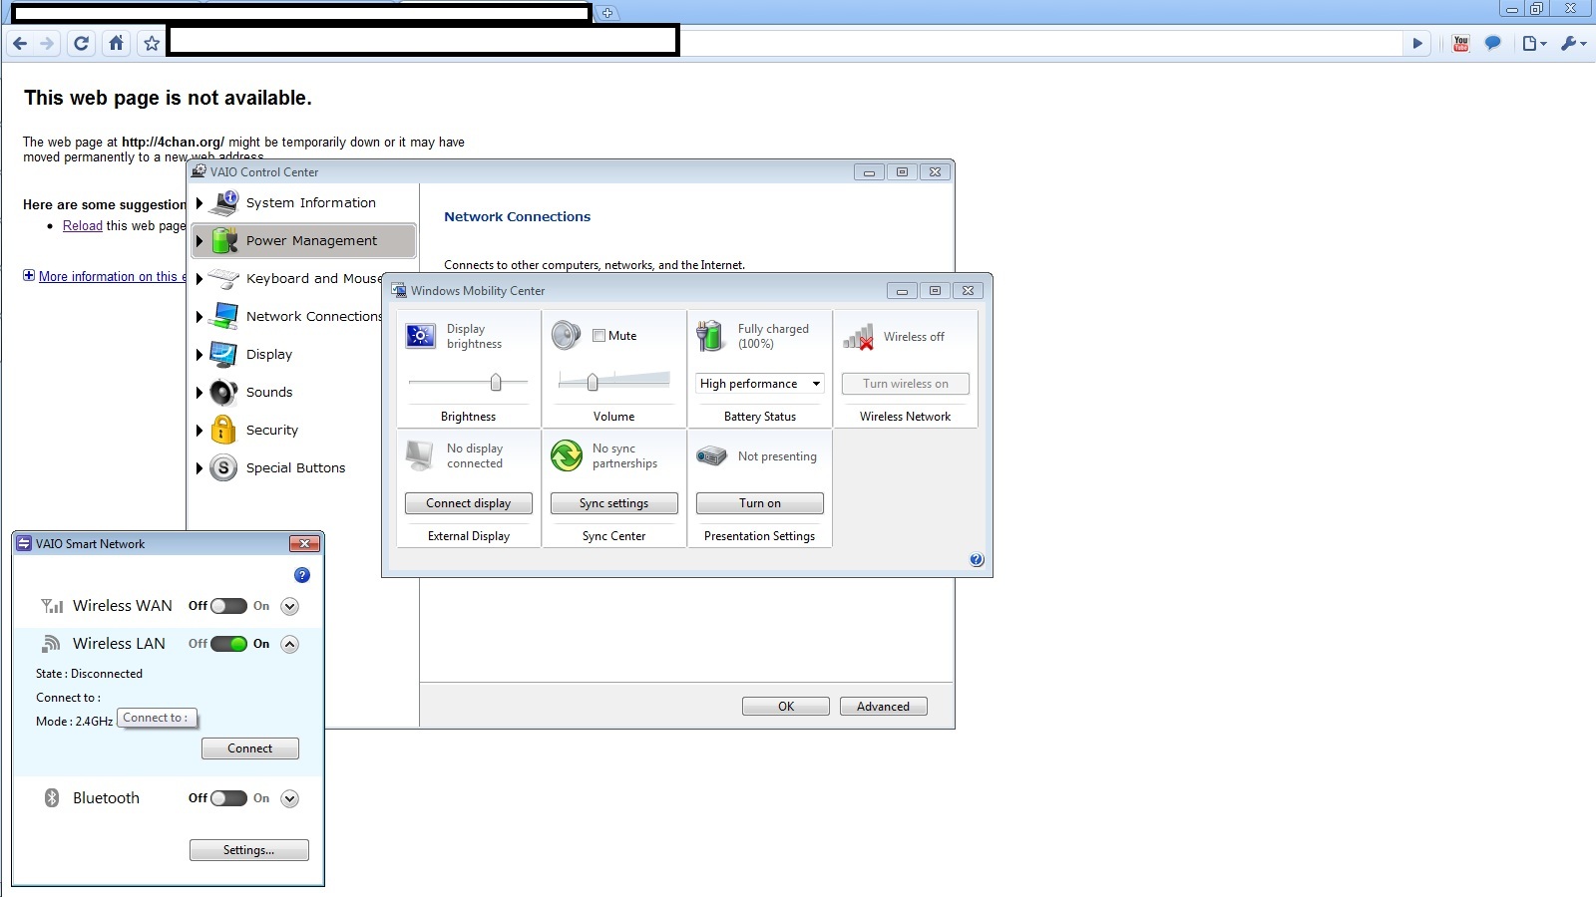Click the Reload link on the error page
This screenshot has height=897, width=1596.
tap(83, 226)
